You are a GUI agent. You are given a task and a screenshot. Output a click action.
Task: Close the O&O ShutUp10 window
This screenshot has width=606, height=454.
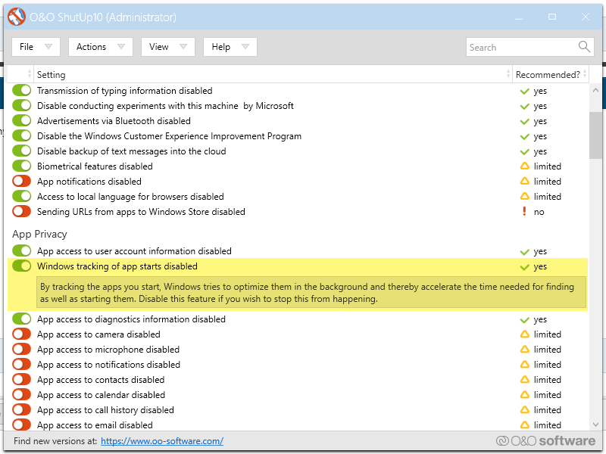click(x=586, y=17)
